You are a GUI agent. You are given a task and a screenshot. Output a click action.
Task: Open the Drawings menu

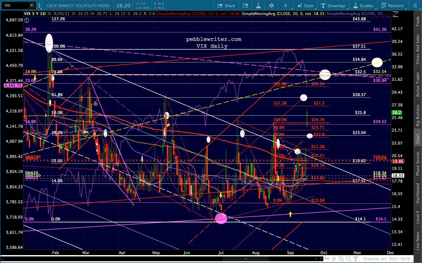[x=333, y=6]
